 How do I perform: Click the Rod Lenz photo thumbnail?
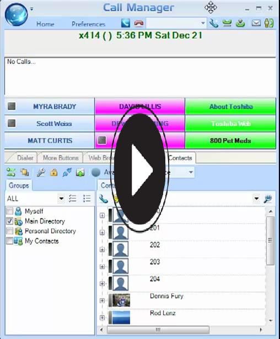point(121,318)
